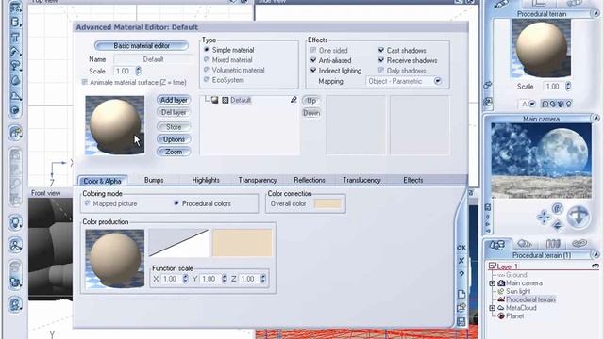Click the text tool in the left toolbar

pyautogui.click(x=15, y=38)
